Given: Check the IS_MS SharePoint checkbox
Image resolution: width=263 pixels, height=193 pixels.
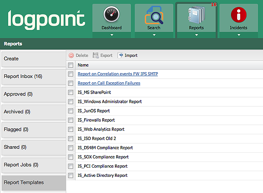Looking at the screenshot, I should pos(71,92).
